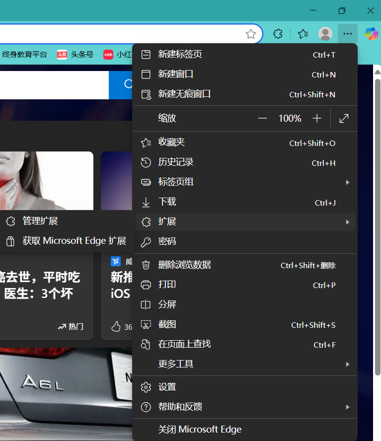The image size is (381, 441).
Task: Open the 终身教育平台 bookmark
Action: click(24, 54)
